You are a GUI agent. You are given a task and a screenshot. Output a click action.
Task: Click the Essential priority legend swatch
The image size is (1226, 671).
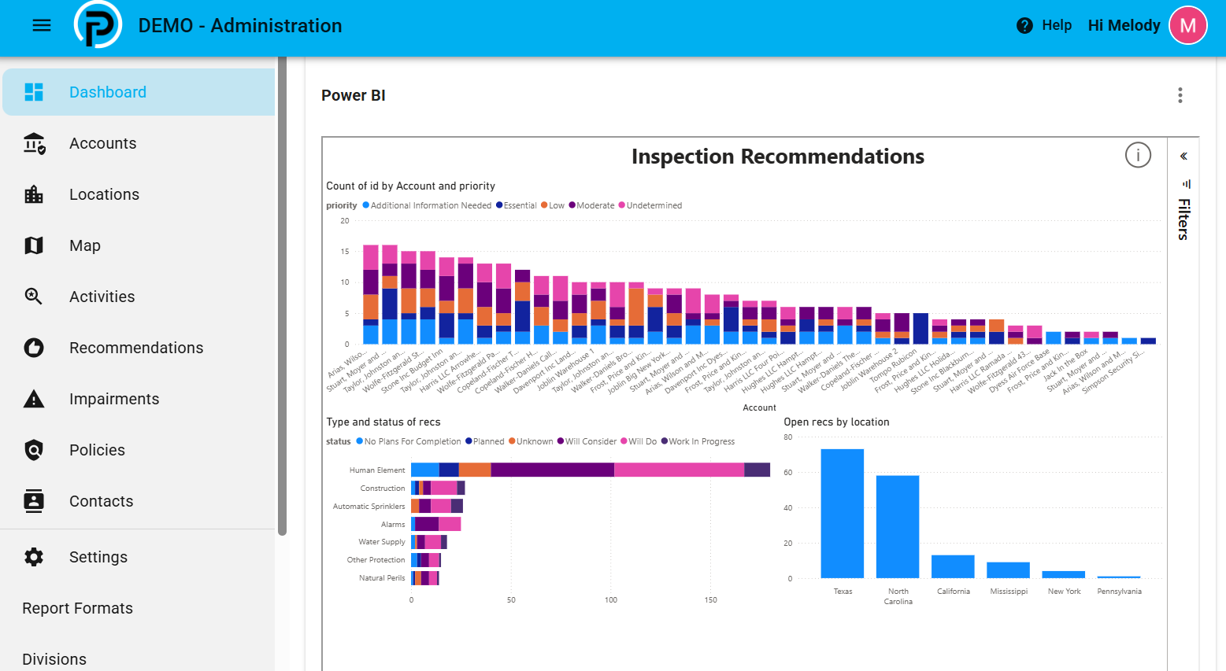(499, 205)
